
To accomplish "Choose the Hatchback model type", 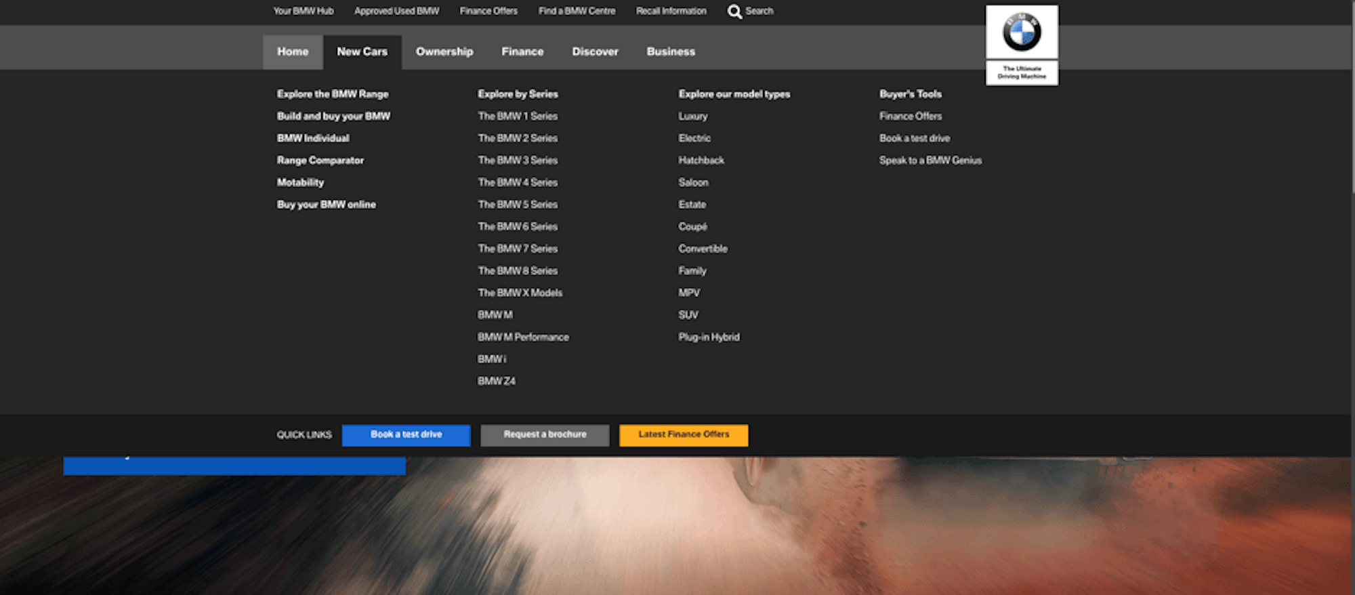I will click(x=701, y=161).
